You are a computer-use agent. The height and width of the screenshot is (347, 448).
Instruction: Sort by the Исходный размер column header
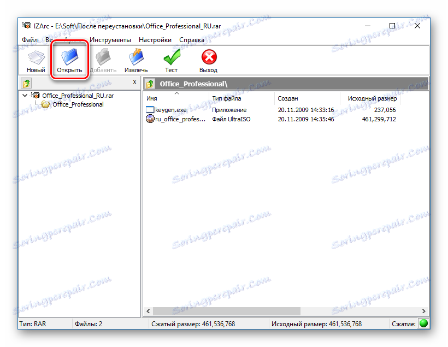tap(370, 98)
